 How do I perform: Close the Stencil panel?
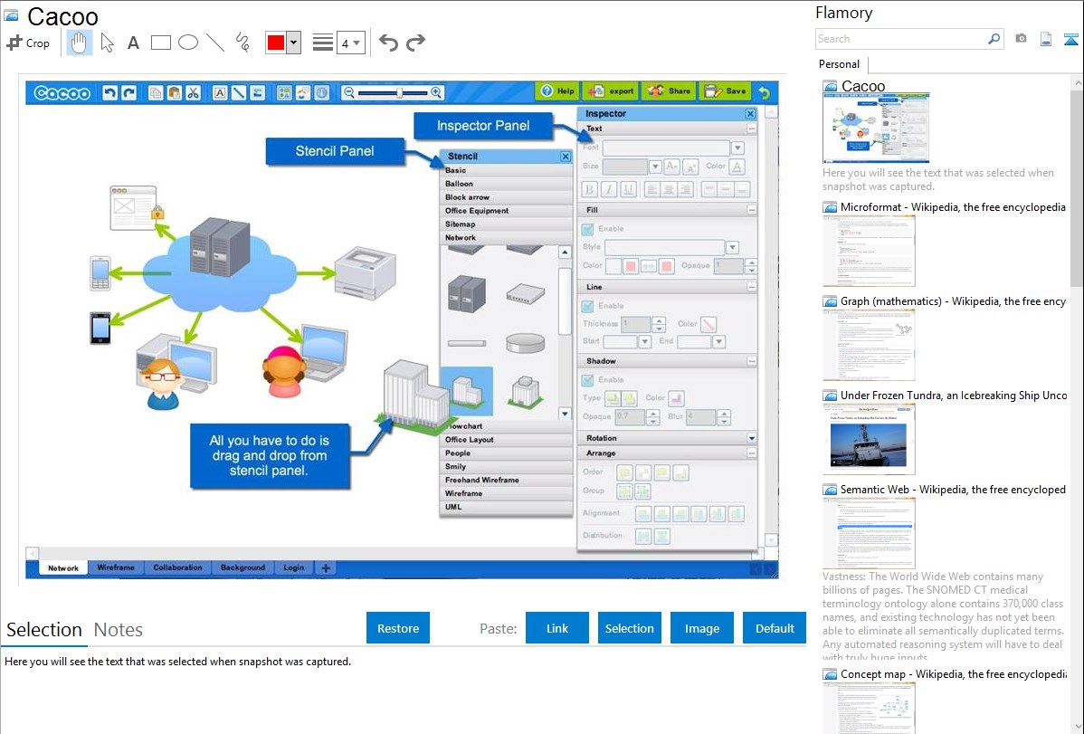(566, 157)
